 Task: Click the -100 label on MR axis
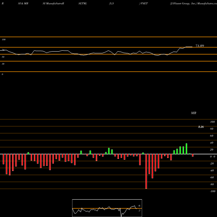[213, 191]
